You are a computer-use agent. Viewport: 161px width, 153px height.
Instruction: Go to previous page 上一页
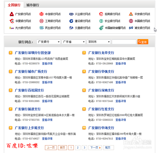[51, 148]
